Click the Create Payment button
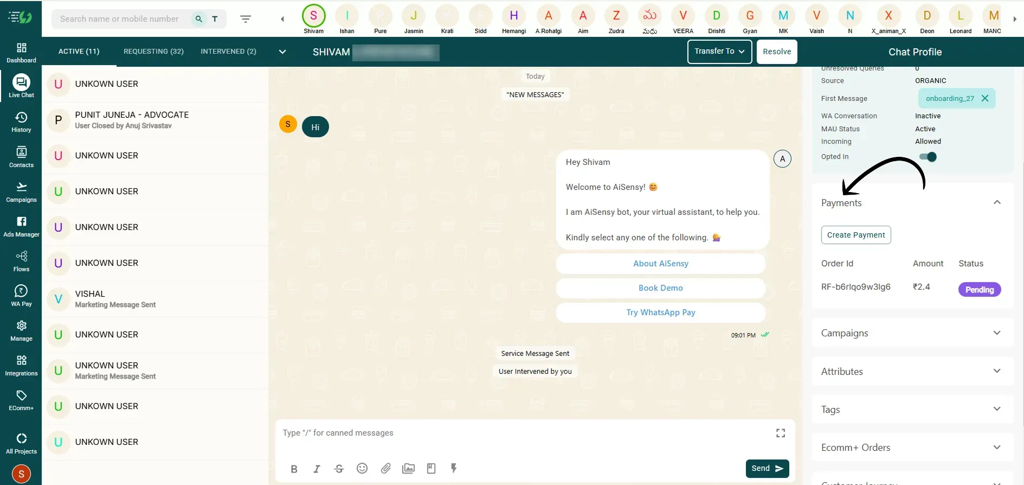1024x485 pixels. pyautogui.click(x=855, y=235)
